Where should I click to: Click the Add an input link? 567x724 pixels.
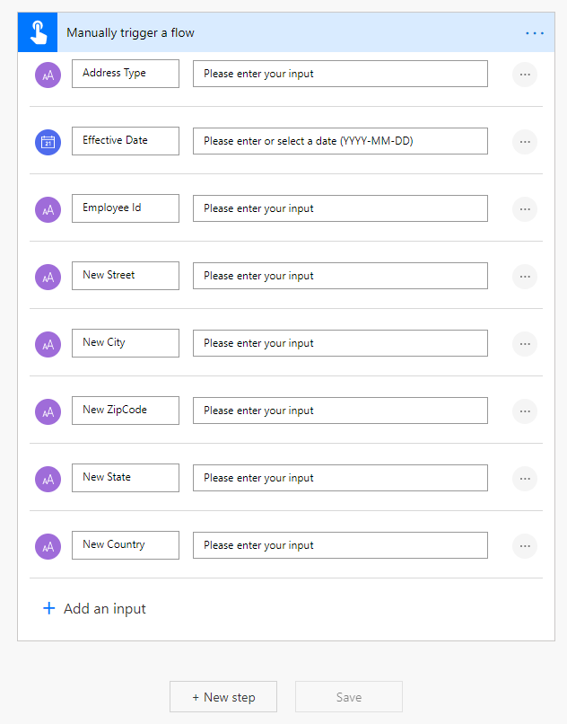(x=93, y=608)
